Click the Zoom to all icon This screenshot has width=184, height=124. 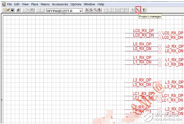coord(100,10)
